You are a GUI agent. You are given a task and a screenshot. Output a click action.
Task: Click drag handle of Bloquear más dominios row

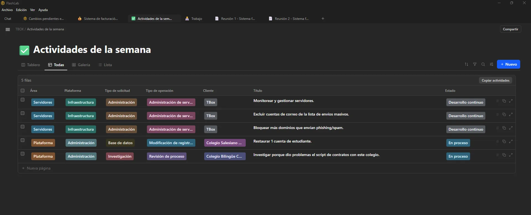coord(498,128)
